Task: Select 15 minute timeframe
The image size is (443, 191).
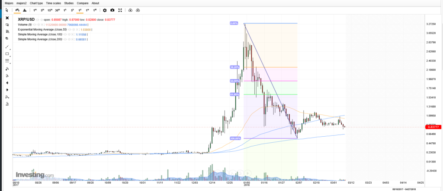Action: 50,10
